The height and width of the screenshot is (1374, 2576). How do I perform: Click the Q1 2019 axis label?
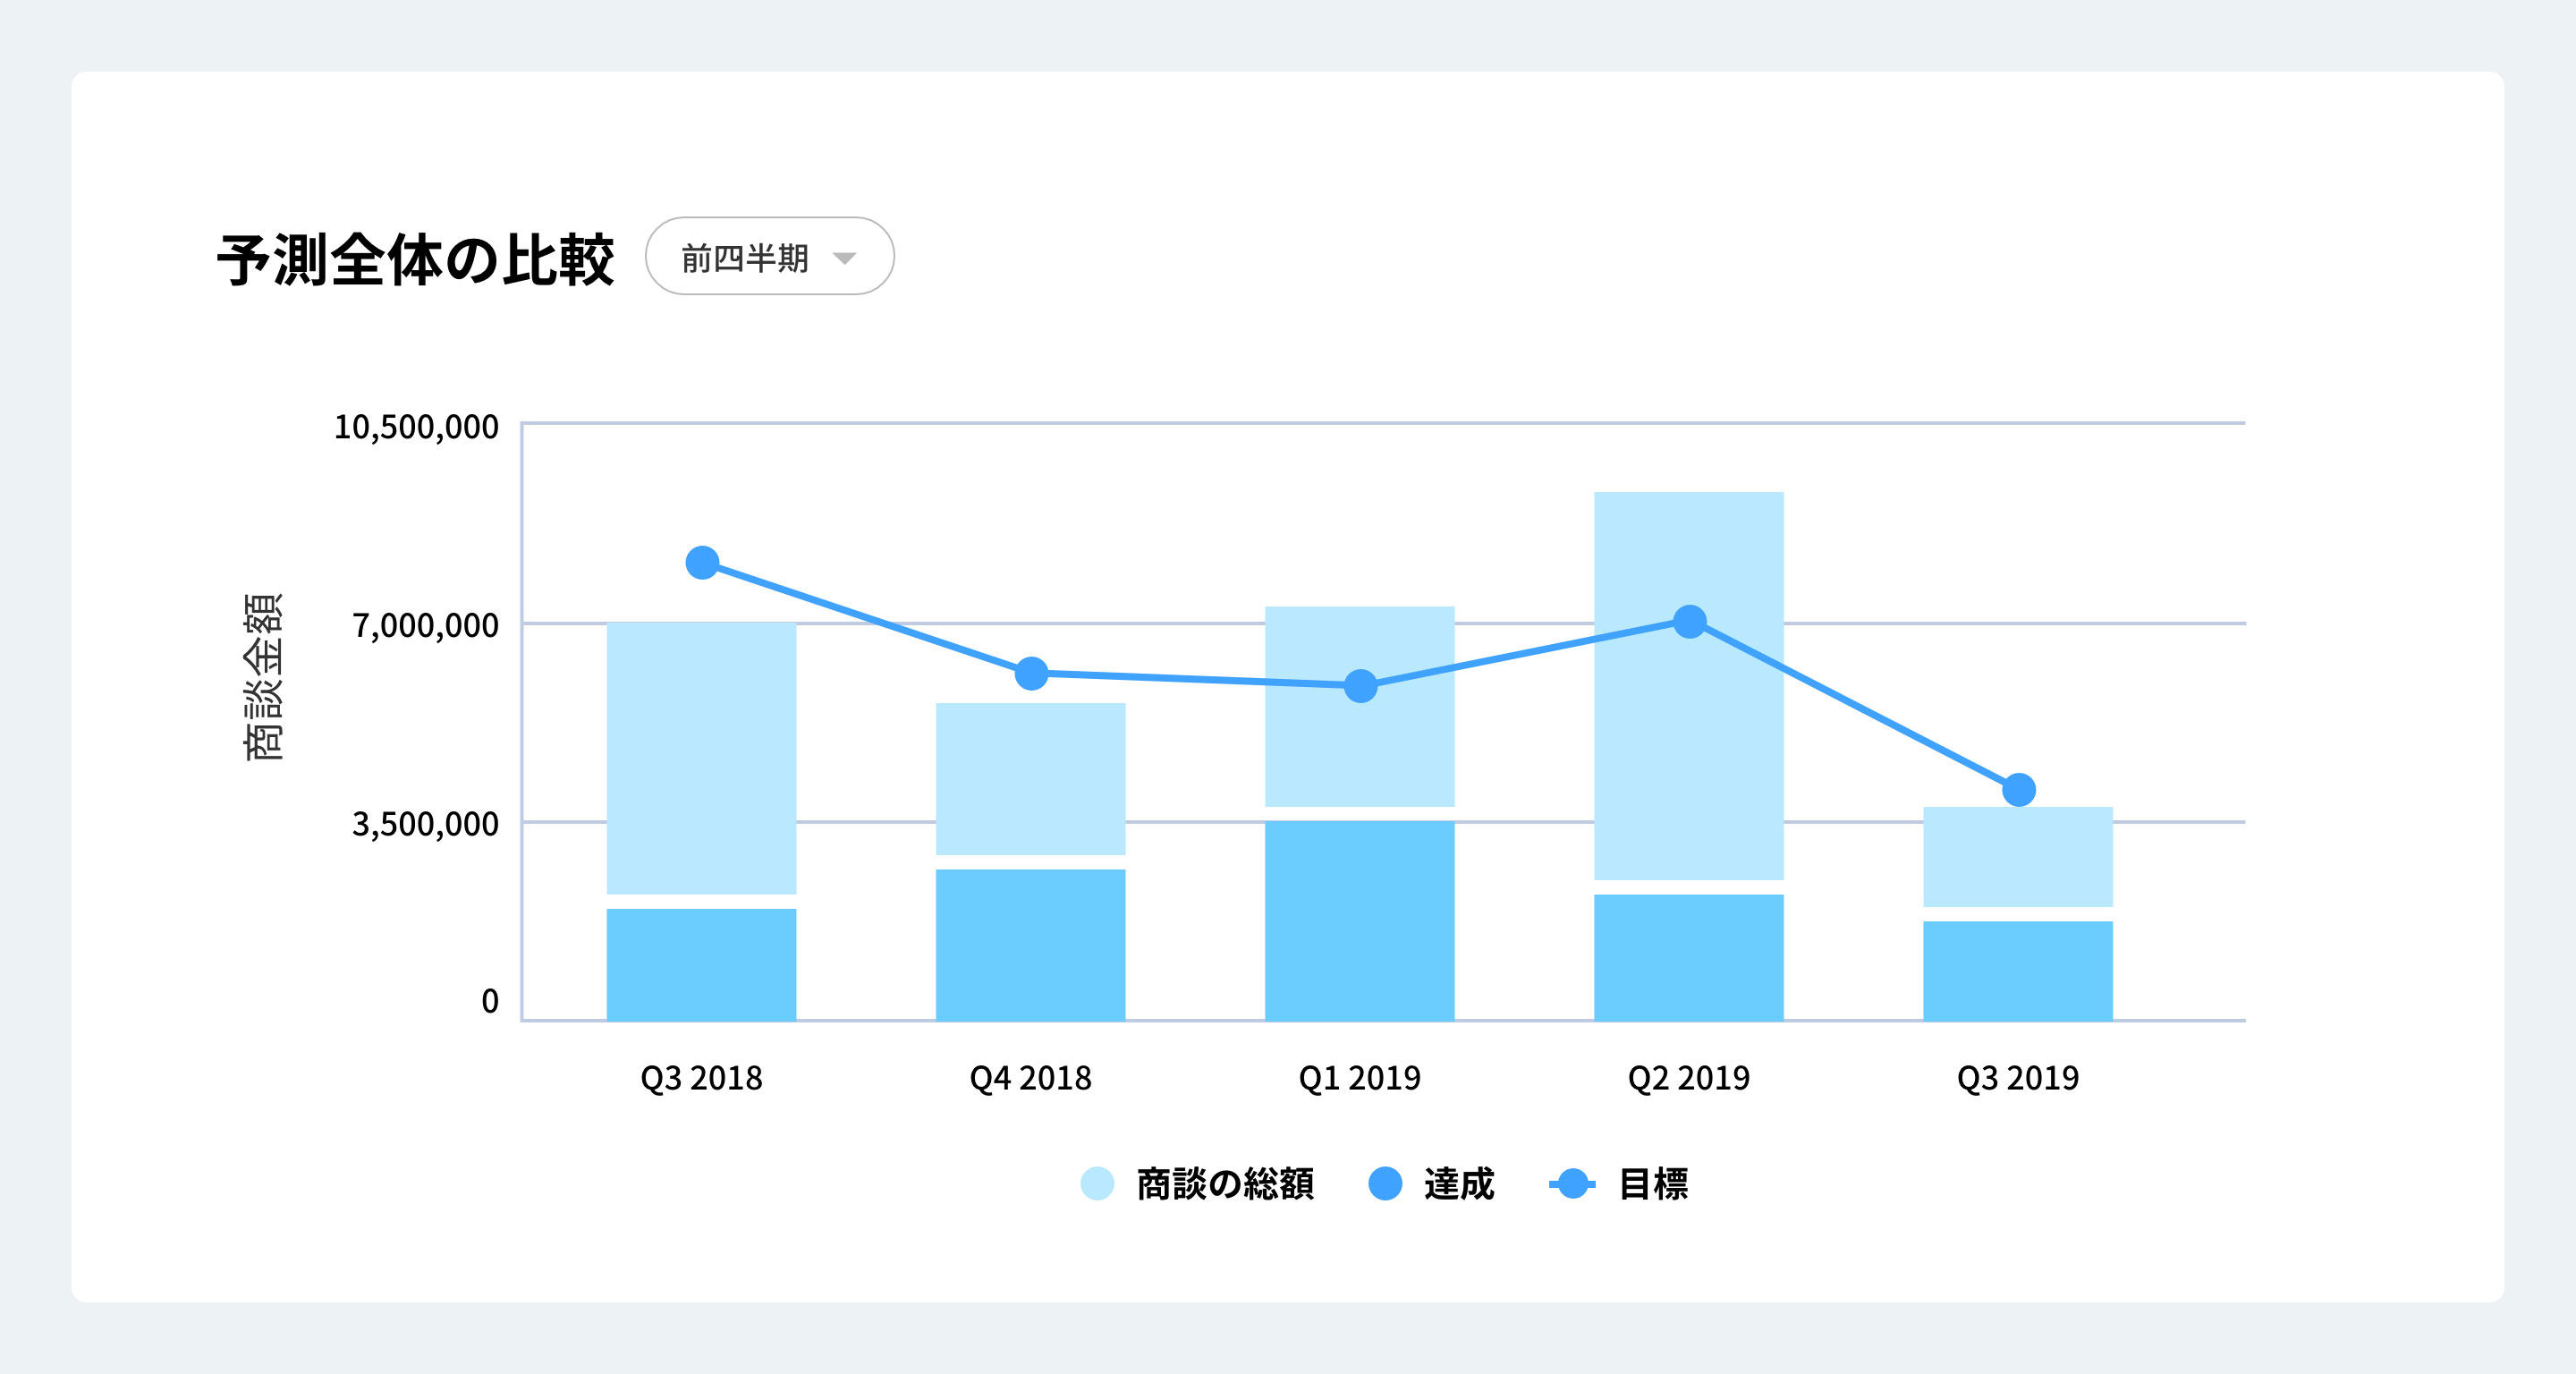[1359, 1078]
